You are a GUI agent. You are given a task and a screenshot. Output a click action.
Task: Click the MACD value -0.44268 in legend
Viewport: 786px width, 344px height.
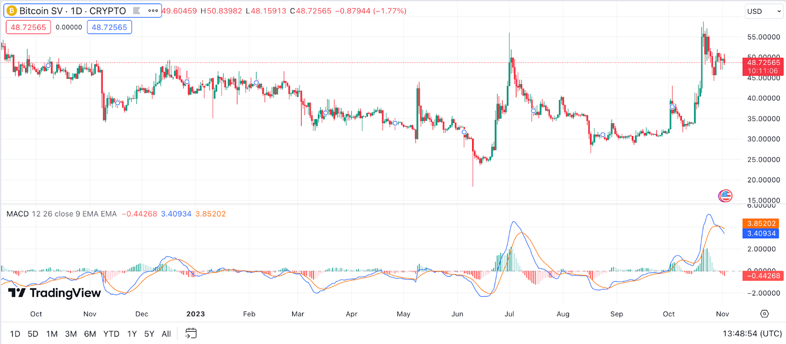(139, 214)
